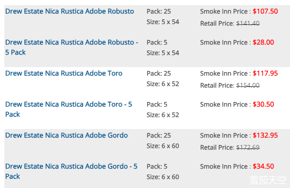This screenshot has height=188, width=290.
Task: Click the Adobe Robusto 25-pack "Size: 5 x 54" text
Action: 163,22
